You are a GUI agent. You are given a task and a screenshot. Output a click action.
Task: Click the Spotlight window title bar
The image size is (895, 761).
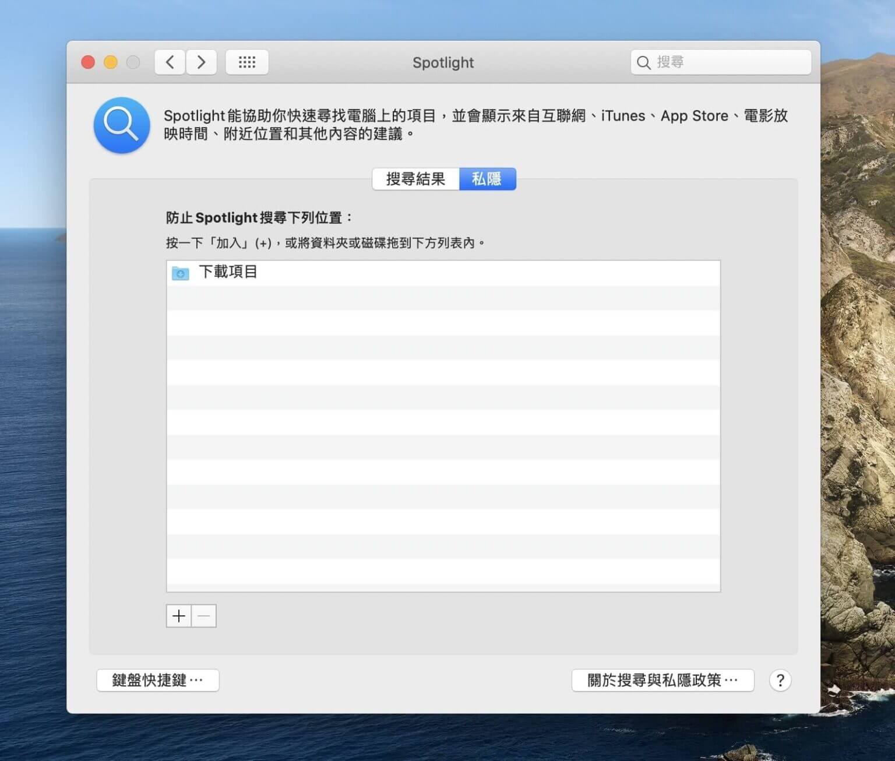pyautogui.click(x=443, y=62)
